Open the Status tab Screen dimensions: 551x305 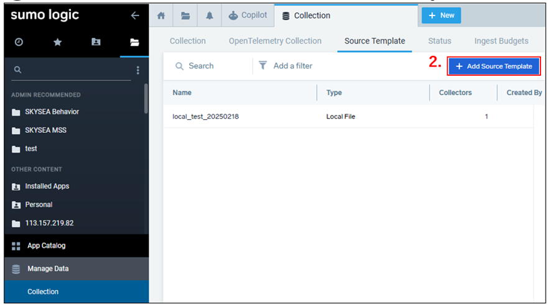(440, 41)
